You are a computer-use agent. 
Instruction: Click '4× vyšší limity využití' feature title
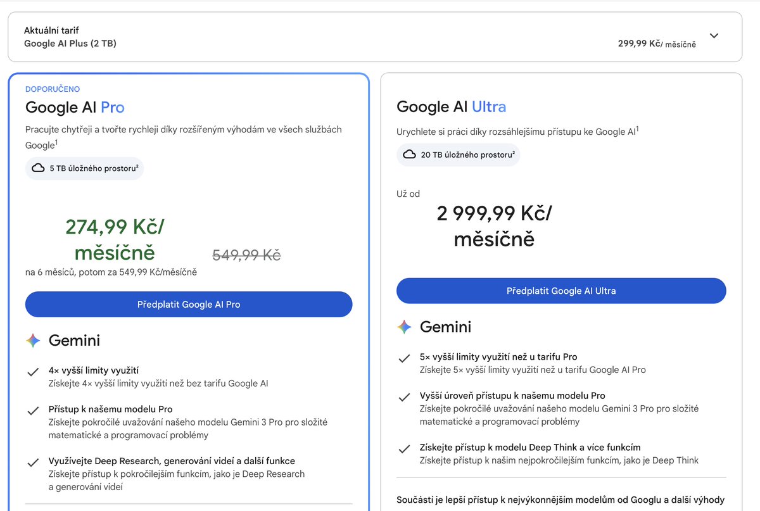click(94, 370)
